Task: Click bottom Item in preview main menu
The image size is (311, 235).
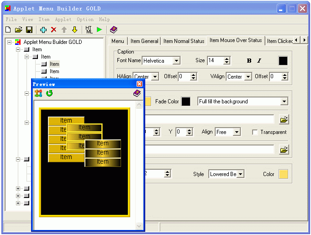Action: pyautogui.click(x=66, y=157)
